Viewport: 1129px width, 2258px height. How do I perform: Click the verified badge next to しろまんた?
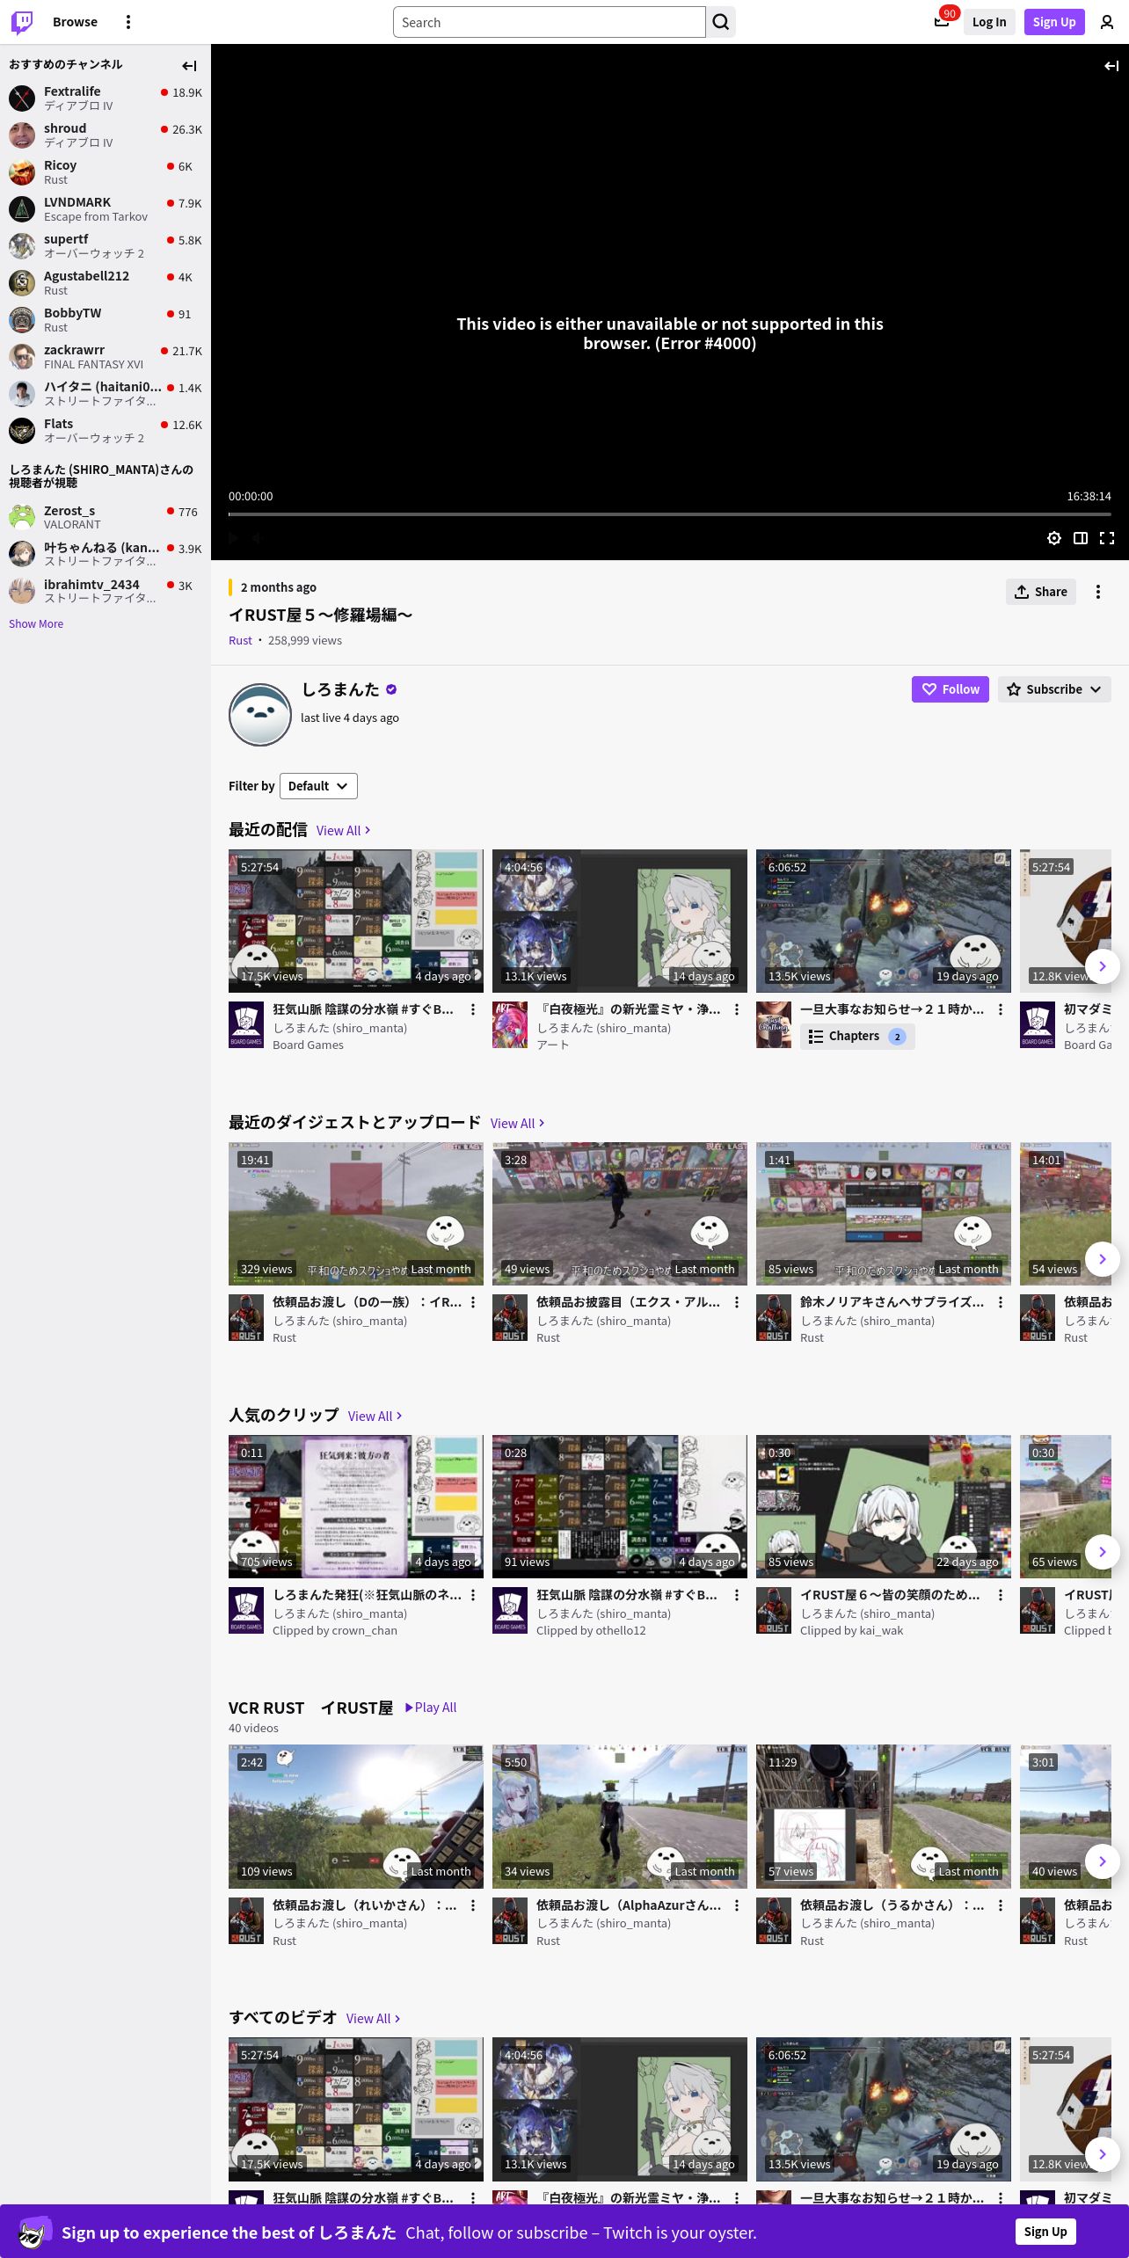tap(391, 689)
